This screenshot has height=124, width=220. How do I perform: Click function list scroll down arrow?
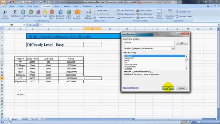click(186, 69)
